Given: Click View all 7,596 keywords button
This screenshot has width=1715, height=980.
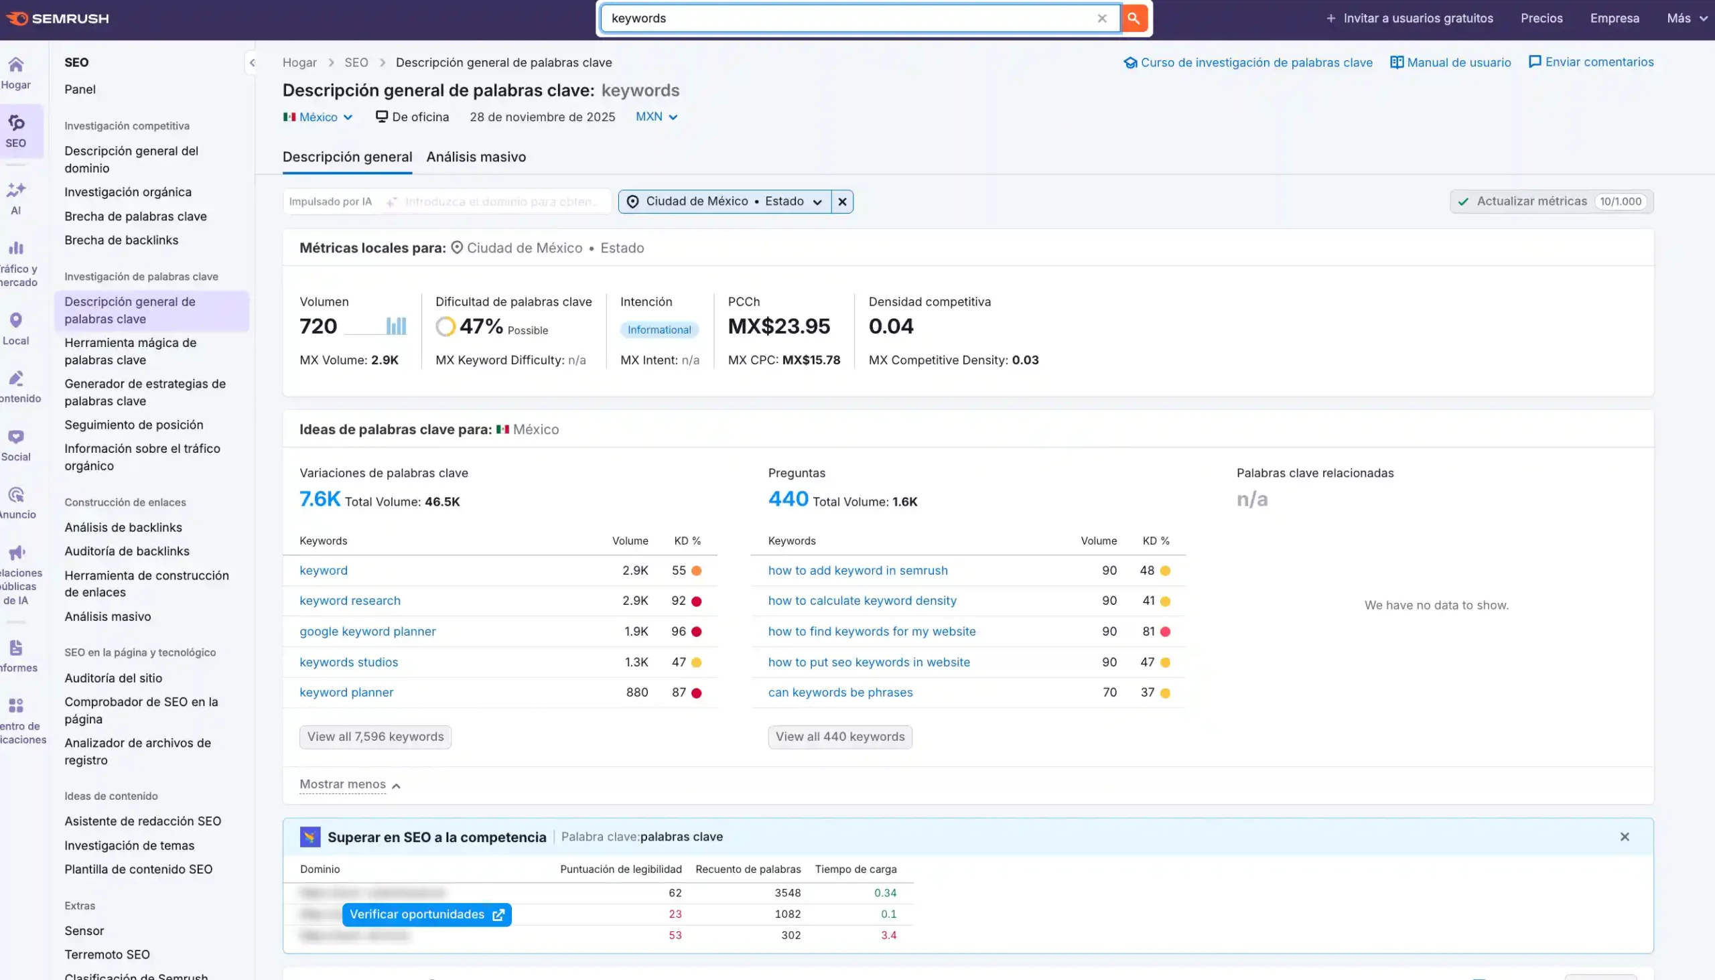Looking at the screenshot, I should 375,736.
